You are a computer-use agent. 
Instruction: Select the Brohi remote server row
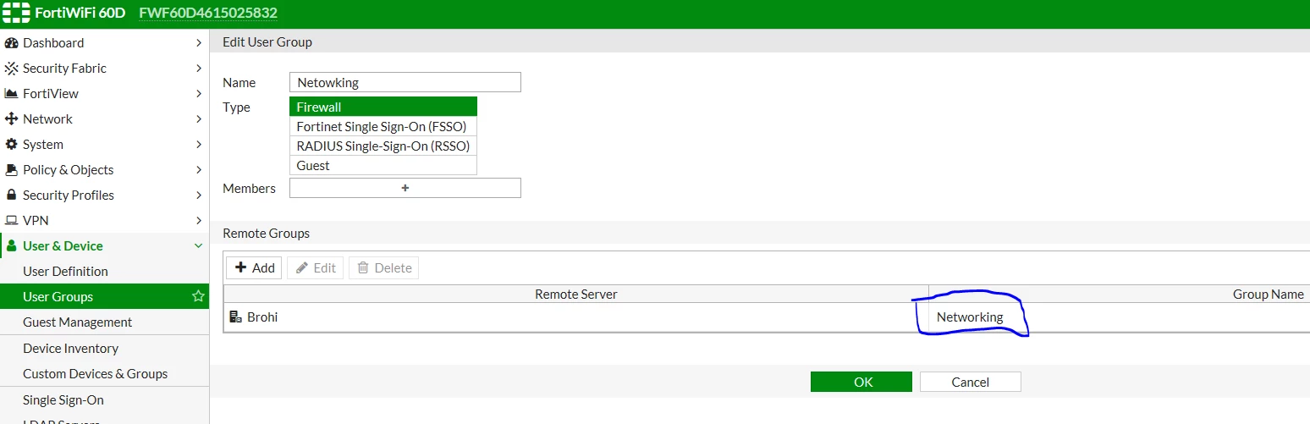[767, 317]
